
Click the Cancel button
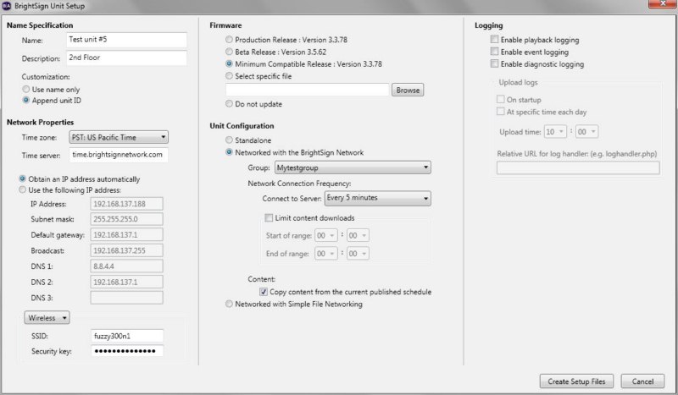coord(642,381)
